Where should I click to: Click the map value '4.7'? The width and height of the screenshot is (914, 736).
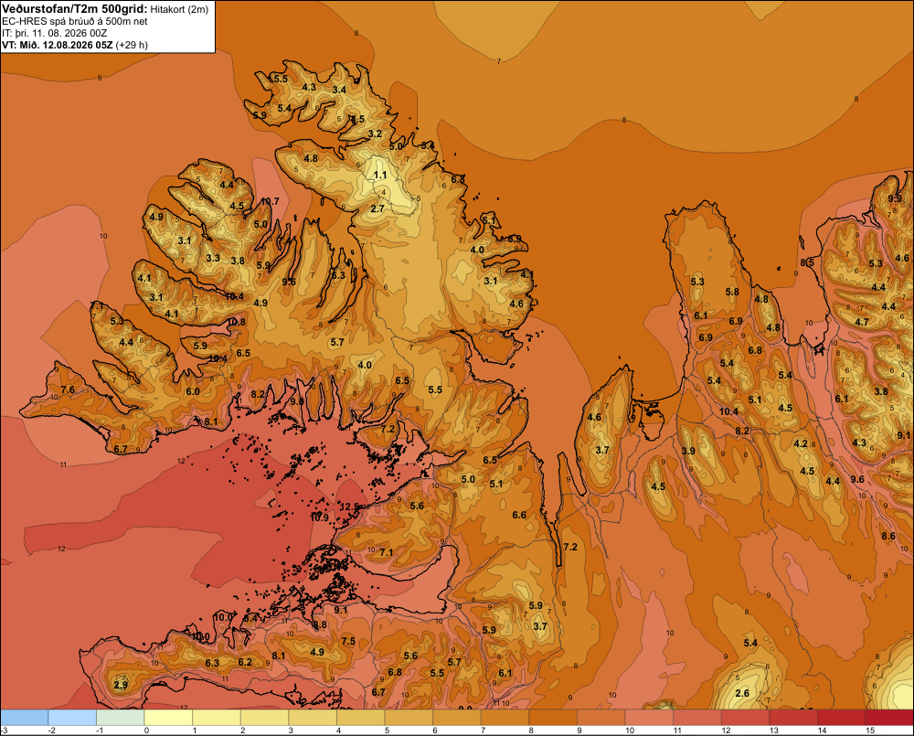pos(862,322)
